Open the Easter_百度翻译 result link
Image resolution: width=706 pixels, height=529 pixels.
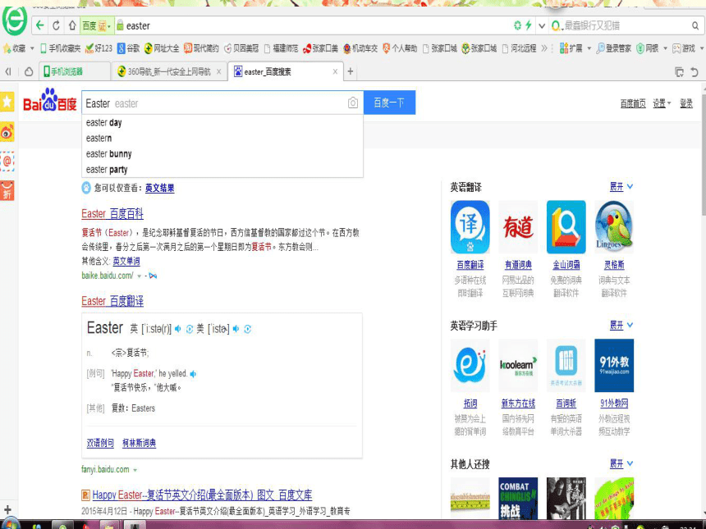pyautogui.click(x=112, y=301)
